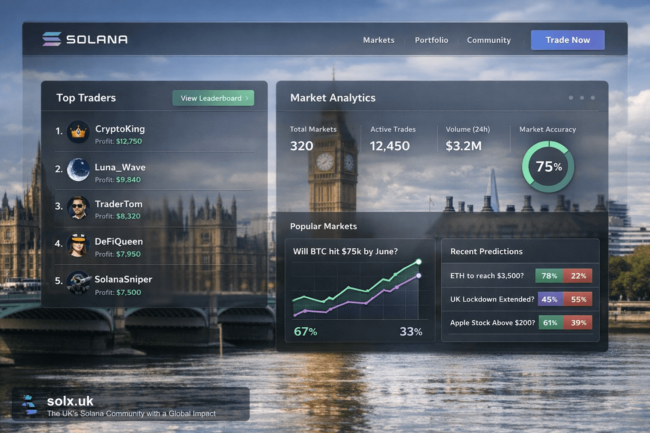Image resolution: width=650 pixels, height=433 pixels.
Task: Click the solx.uk UK map icon
Action: [x=29, y=405]
